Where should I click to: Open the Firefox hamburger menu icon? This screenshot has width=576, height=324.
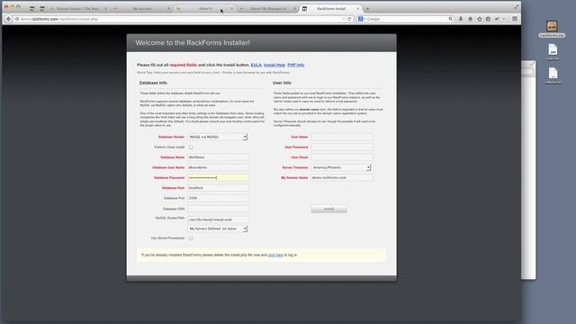click(515, 19)
